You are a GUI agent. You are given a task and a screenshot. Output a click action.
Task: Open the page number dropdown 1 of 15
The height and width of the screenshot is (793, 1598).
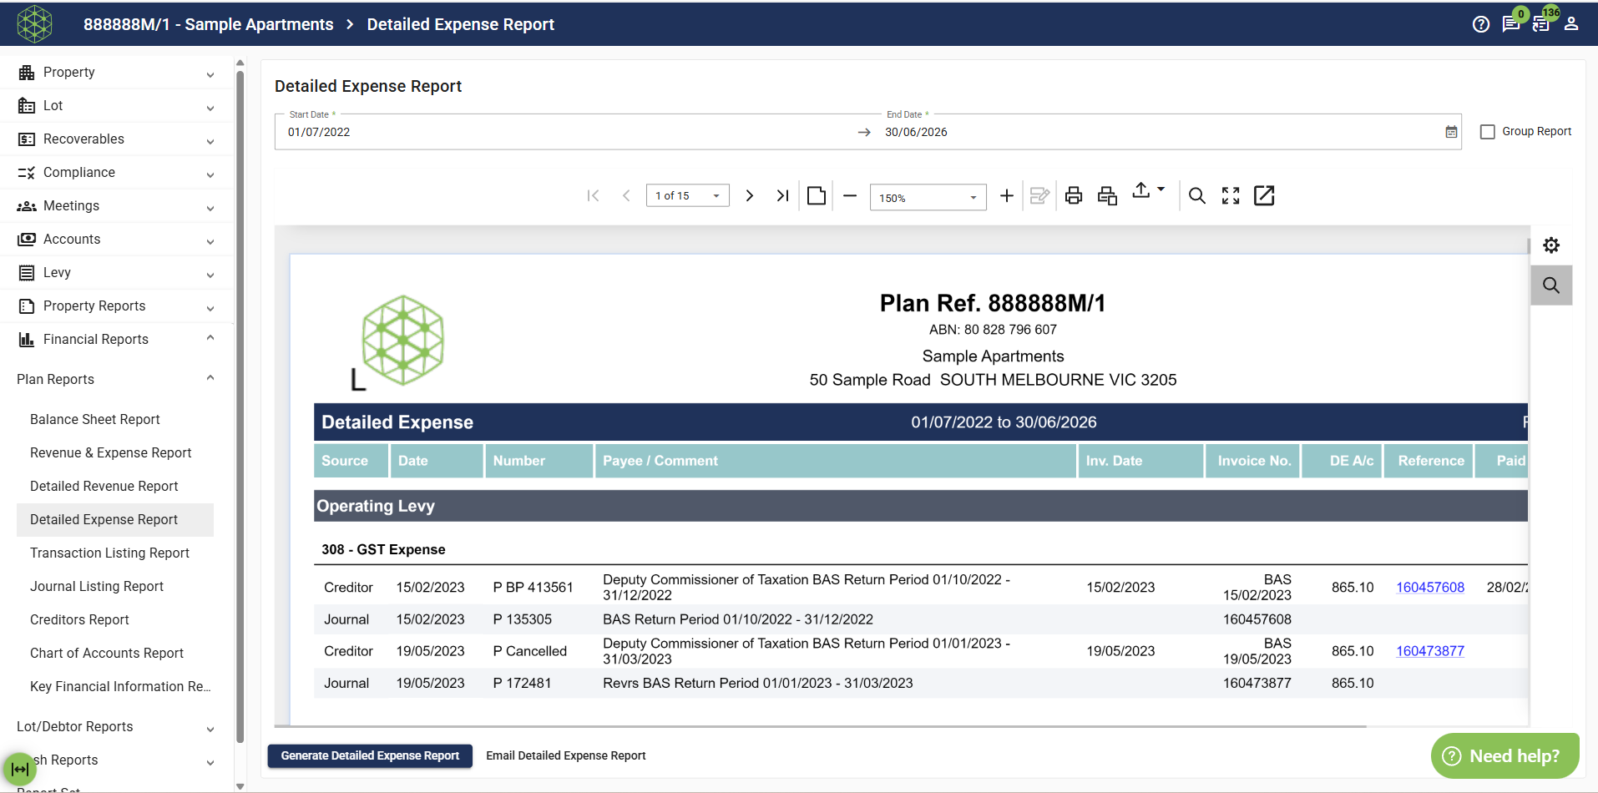point(688,195)
